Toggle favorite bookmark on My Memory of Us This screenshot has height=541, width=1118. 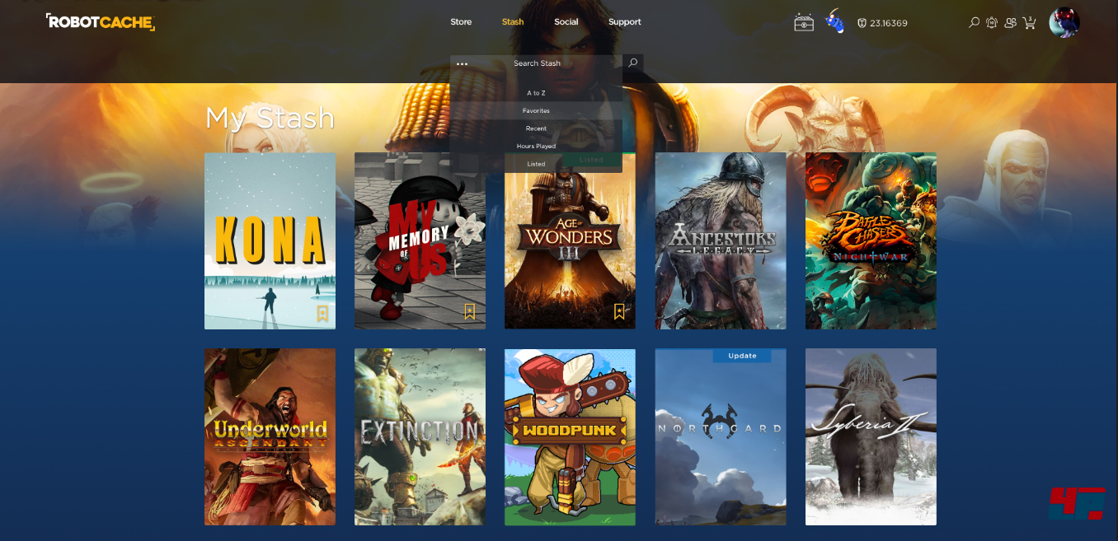pyautogui.click(x=469, y=311)
